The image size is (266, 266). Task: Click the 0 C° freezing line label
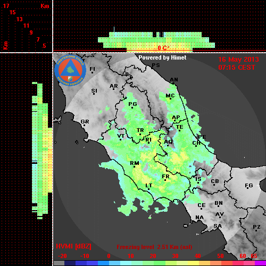pos(163,48)
